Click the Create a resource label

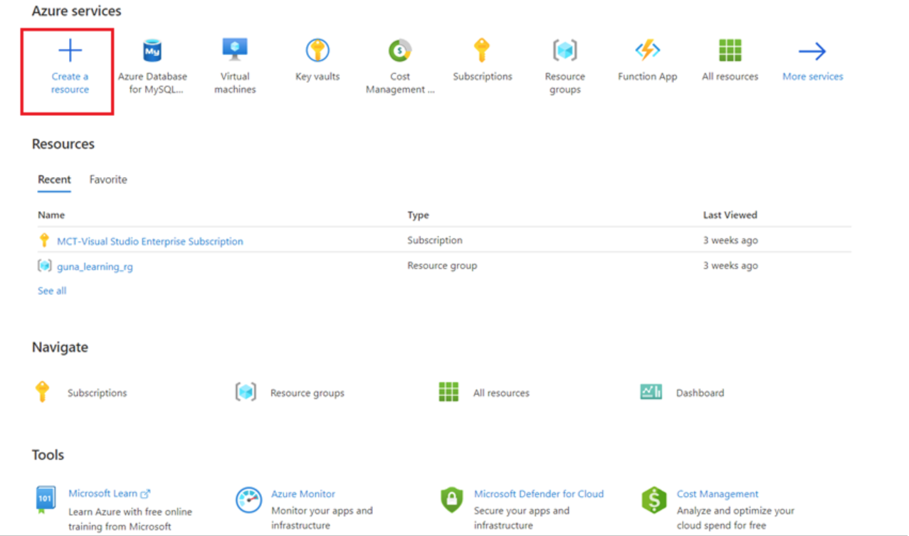coord(70,82)
